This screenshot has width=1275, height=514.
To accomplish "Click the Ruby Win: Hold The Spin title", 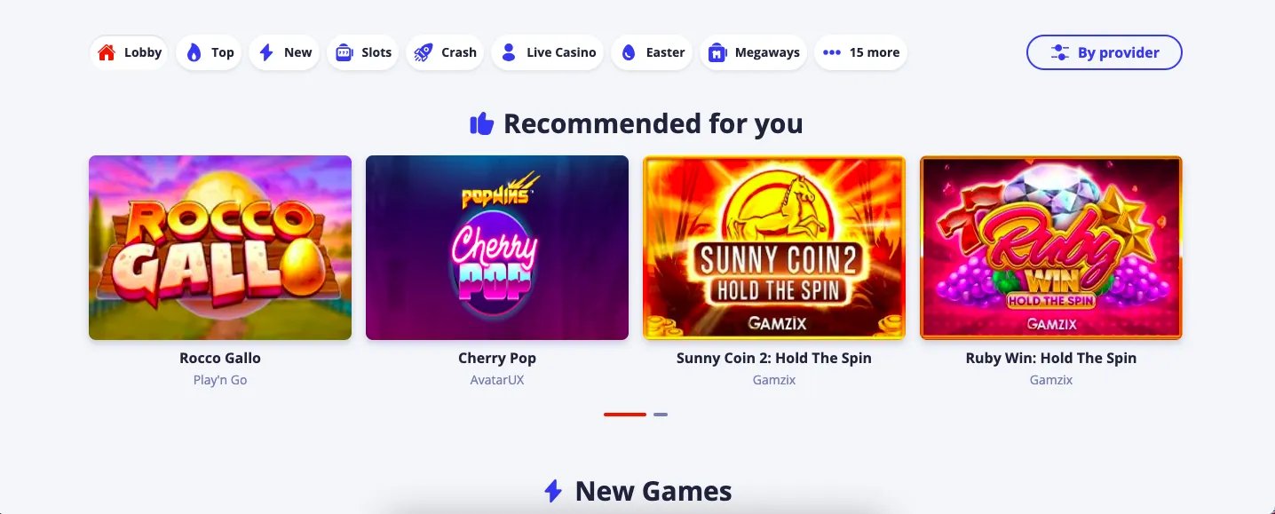I will 1051,359.
